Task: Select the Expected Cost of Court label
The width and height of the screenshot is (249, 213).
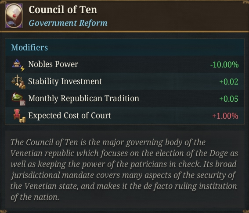Action: pyautogui.click(x=69, y=116)
